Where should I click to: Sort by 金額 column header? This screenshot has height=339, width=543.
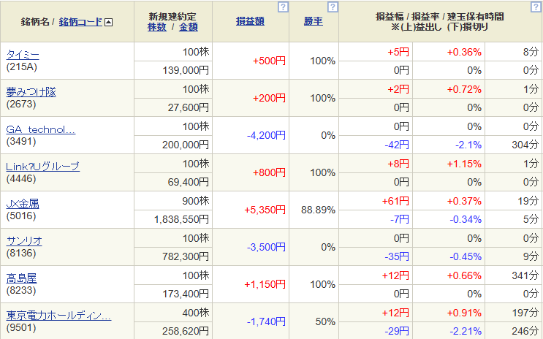(189, 26)
